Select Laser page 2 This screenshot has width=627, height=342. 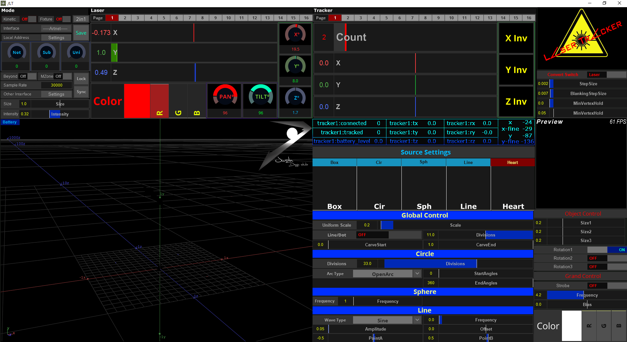[125, 18]
